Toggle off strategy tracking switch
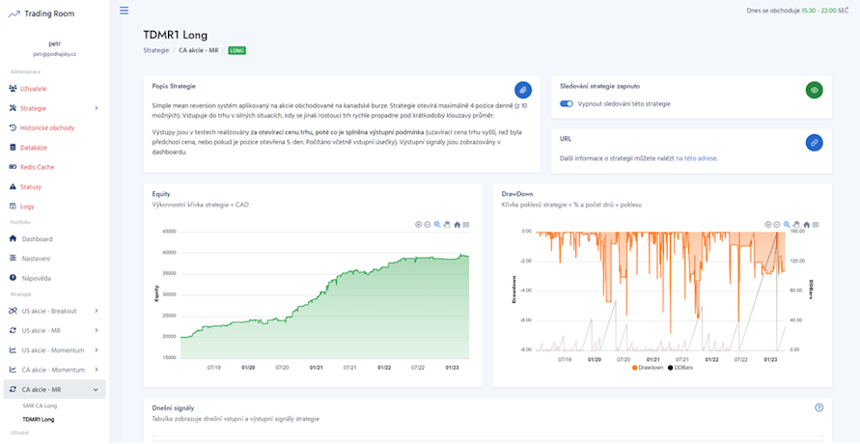The image size is (860, 444). point(567,103)
